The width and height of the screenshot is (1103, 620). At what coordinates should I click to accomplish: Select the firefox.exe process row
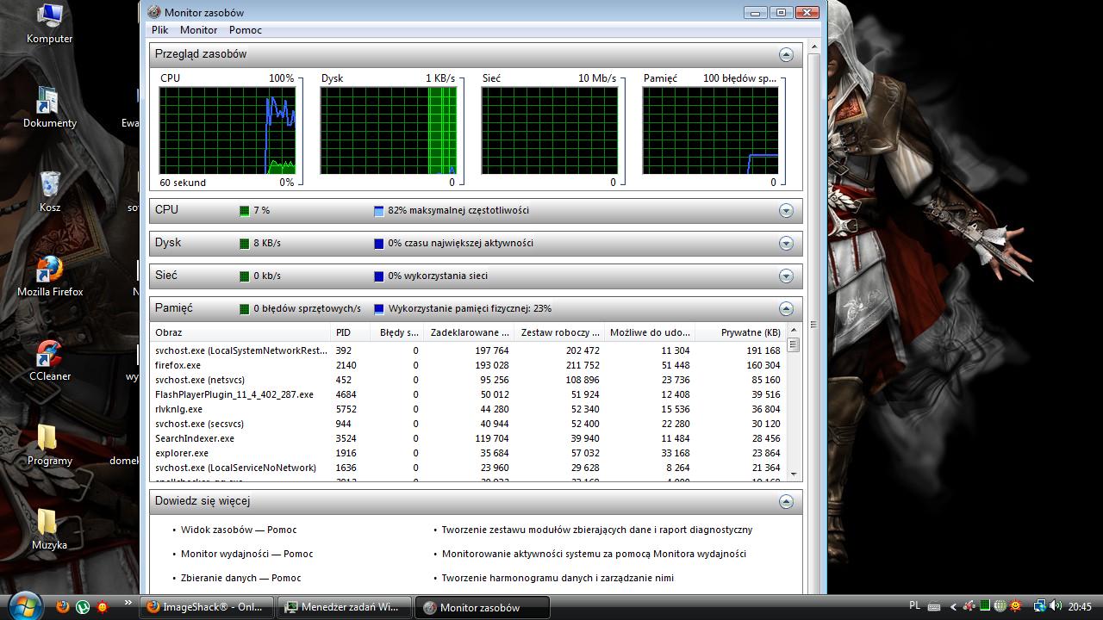[468, 365]
